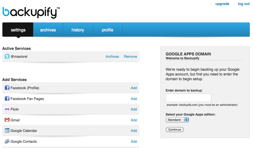
Task: Click the Select your Google Apps edition label
Action: tap(191, 114)
